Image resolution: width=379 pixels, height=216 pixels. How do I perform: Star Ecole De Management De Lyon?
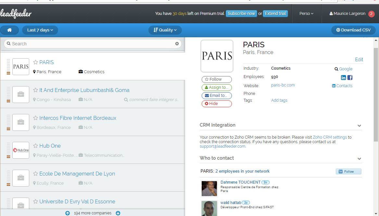[x=35, y=174]
